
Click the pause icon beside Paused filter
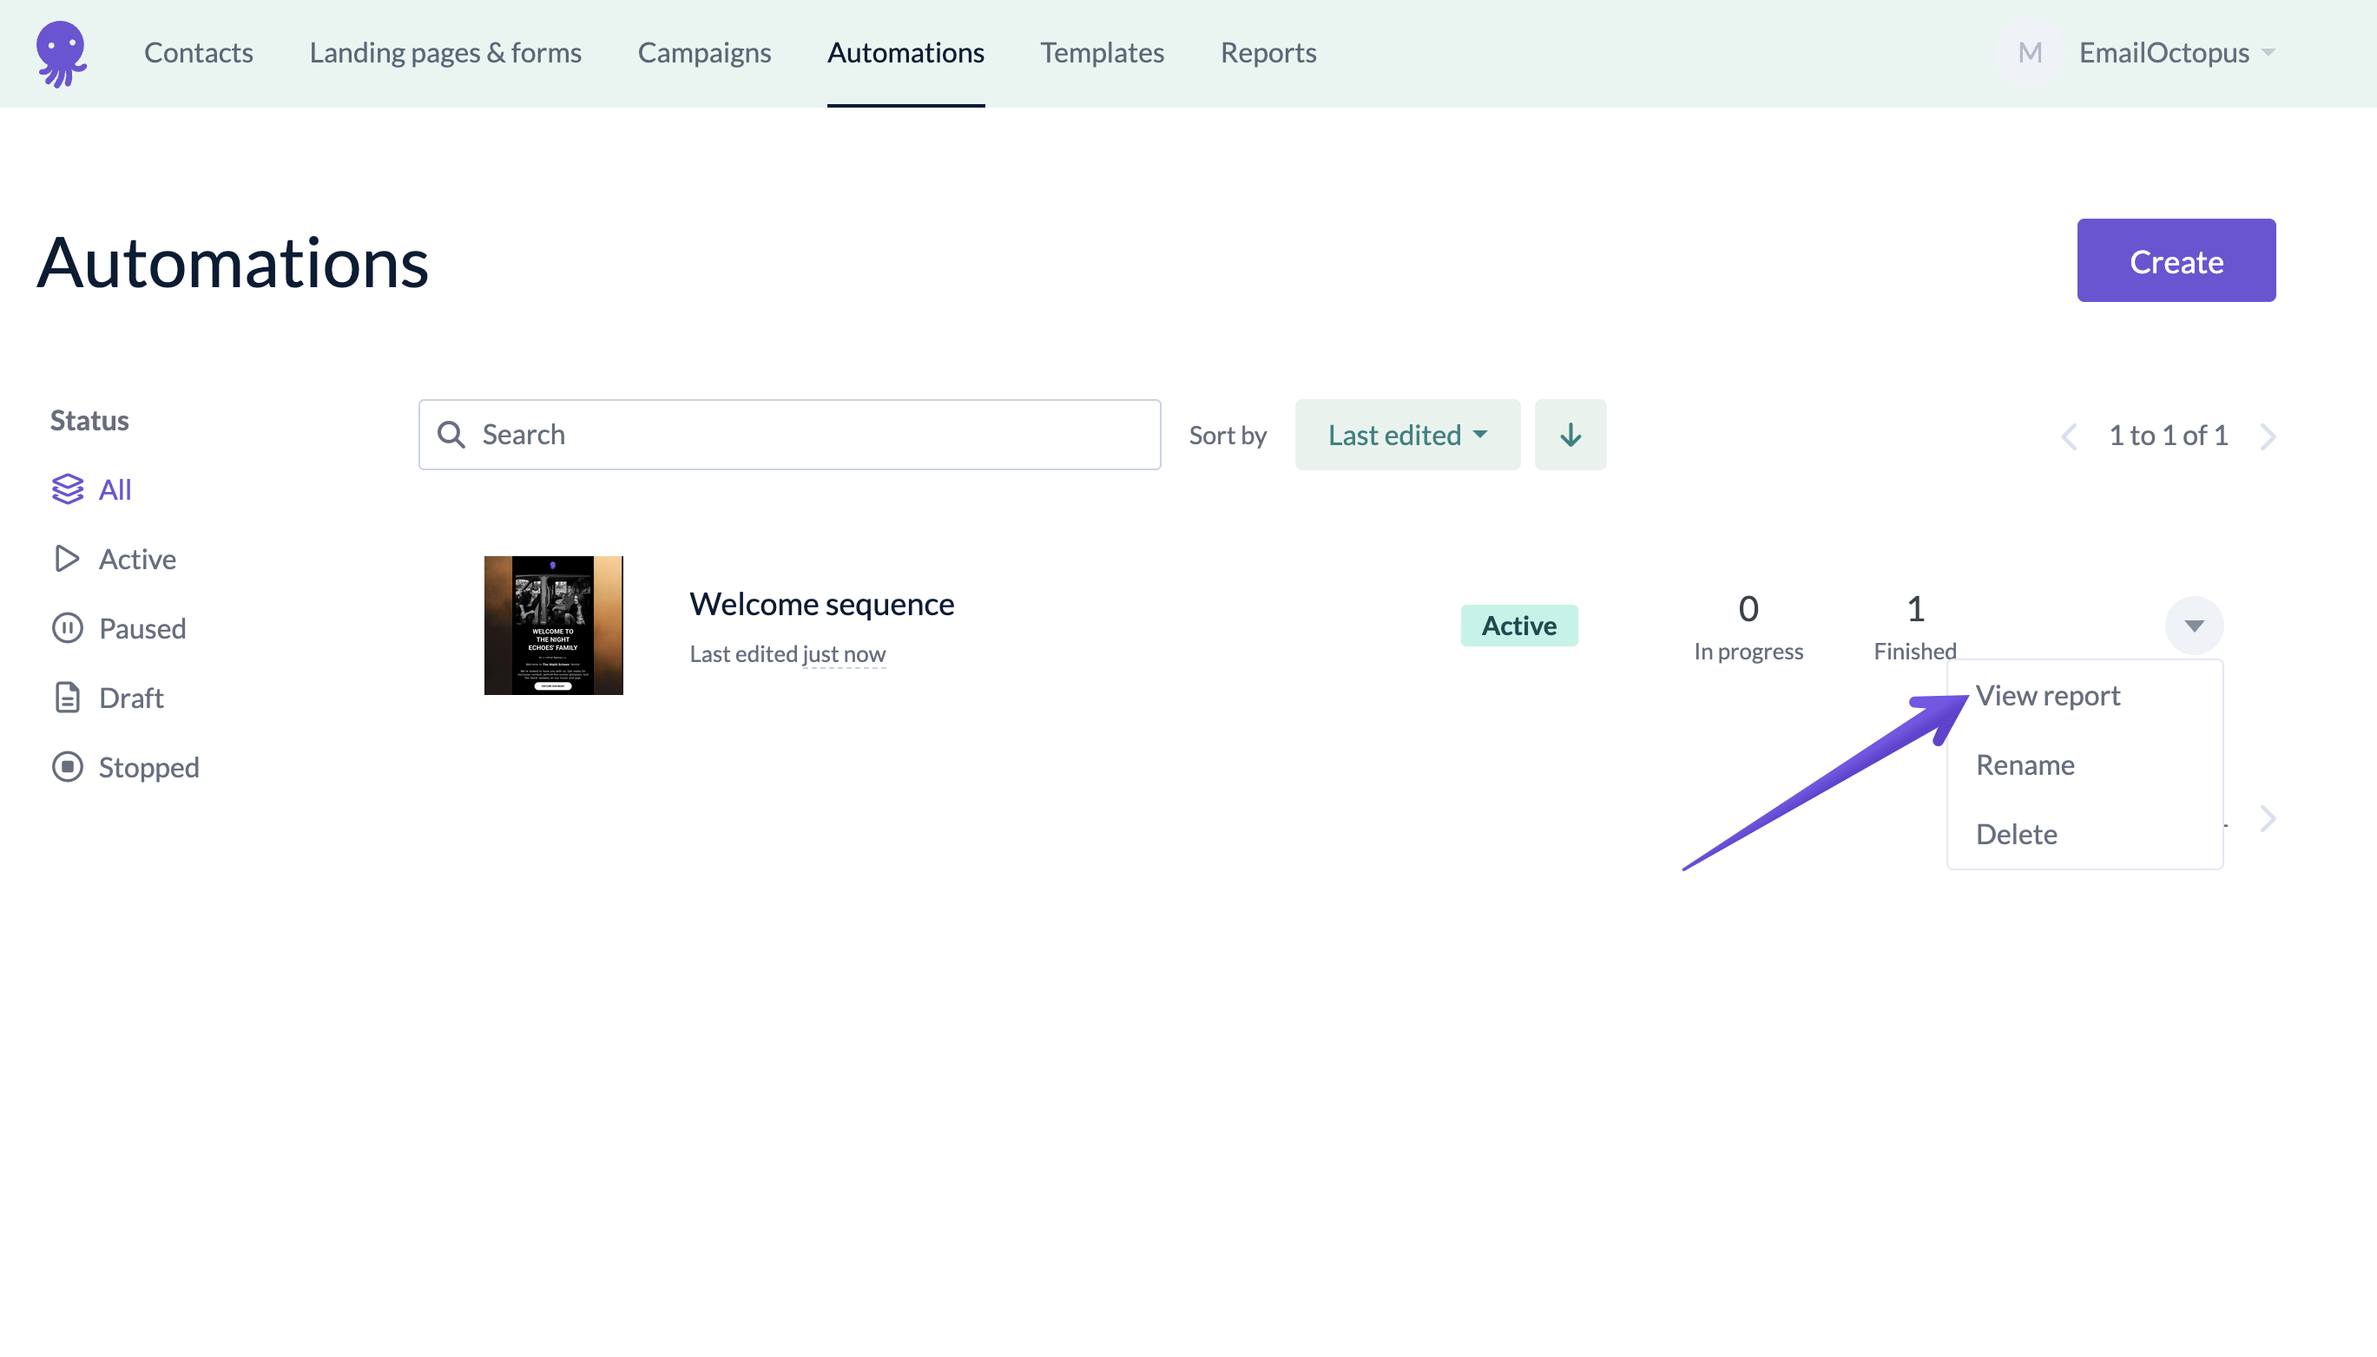click(67, 628)
